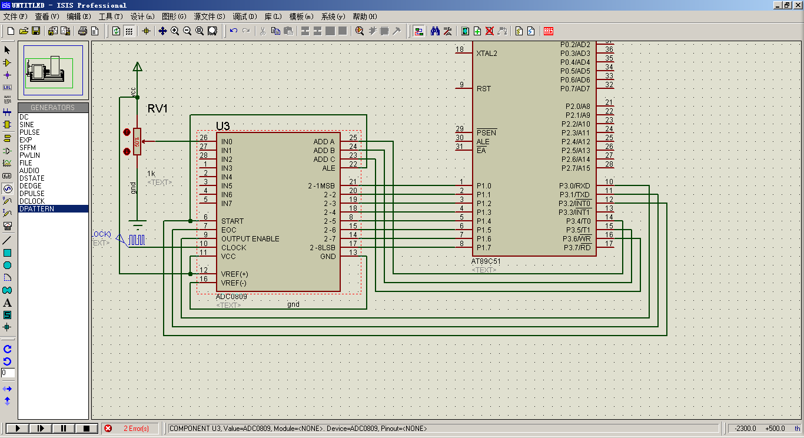Zoom to view the entire sheet
This screenshot has height=438, width=804.
[x=200, y=31]
